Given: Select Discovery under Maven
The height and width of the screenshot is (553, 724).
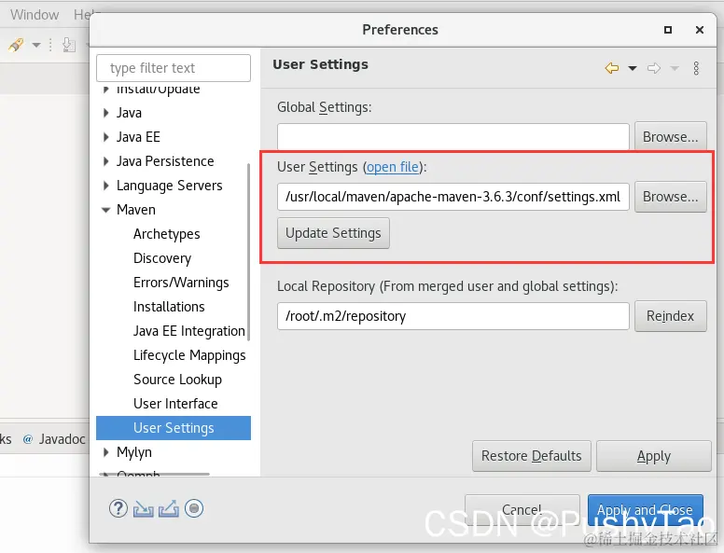Looking at the screenshot, I should 162,258.
